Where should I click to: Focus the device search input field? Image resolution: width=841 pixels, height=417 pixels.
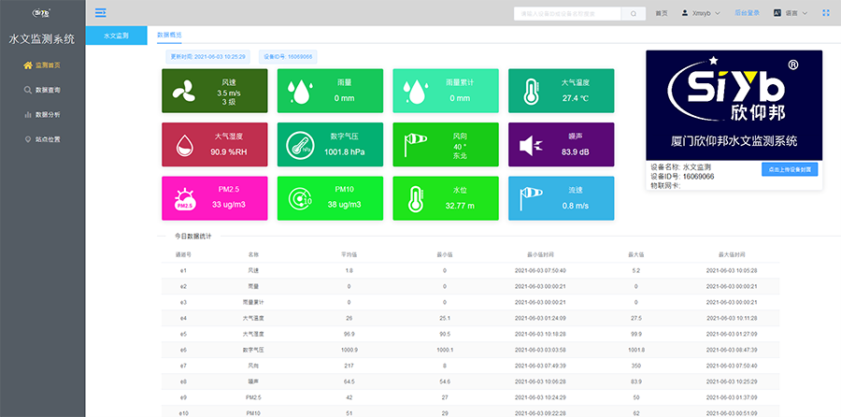[567, 13]
